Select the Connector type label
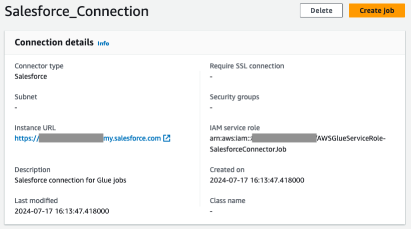 [39, 66]
